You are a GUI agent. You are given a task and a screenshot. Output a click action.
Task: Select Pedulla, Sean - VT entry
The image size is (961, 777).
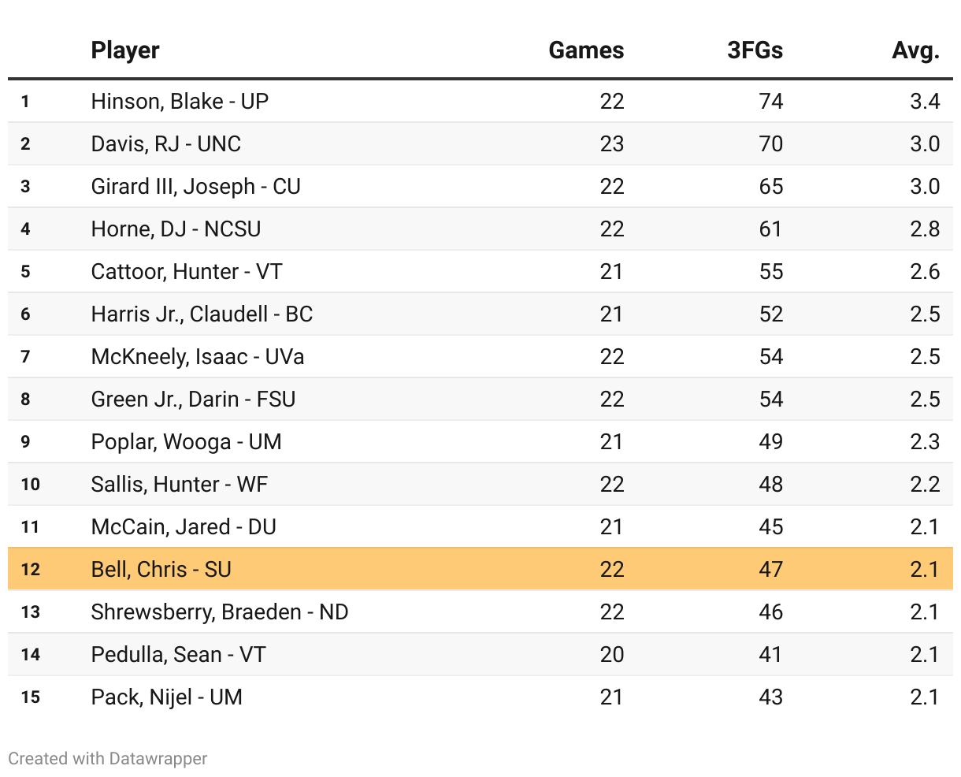click(179, 655)
